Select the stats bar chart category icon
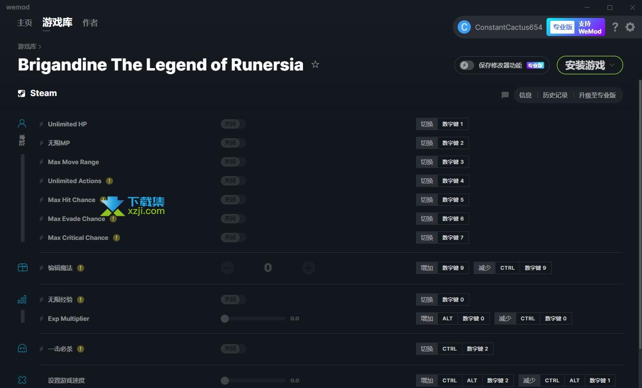This screenshot has height=388, width=642. pos(22,299)
